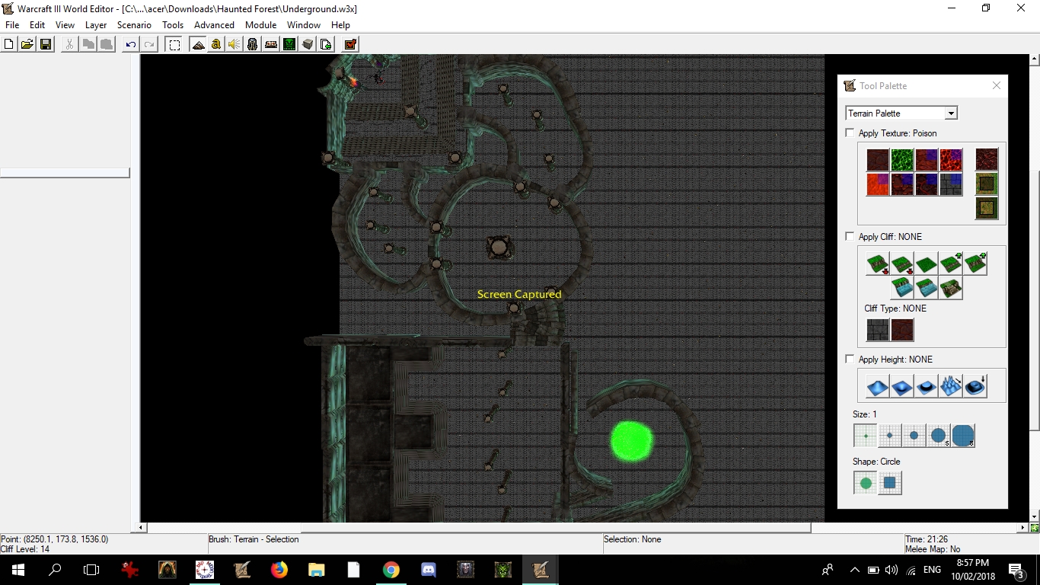Test the map with the red checkmark icon
The image size is (1040, 585).
coord(350,44)
